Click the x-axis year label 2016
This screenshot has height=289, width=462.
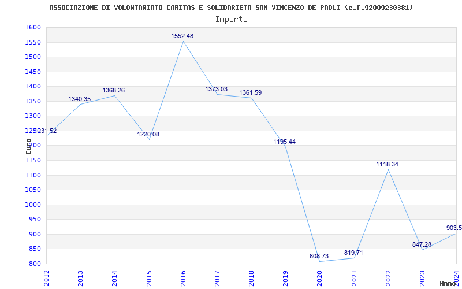click(x=183, y=278)
